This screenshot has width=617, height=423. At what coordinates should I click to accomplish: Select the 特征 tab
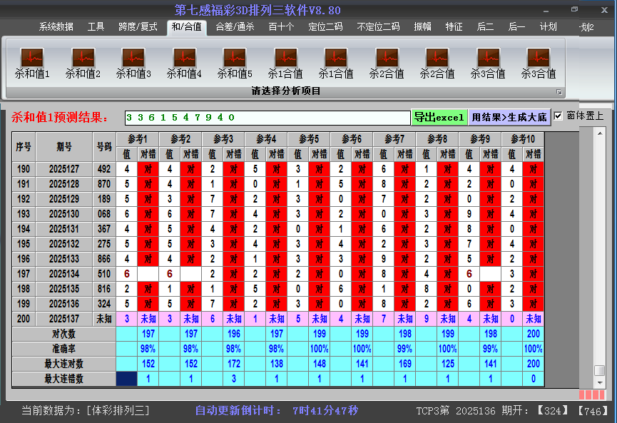(454, 27)
